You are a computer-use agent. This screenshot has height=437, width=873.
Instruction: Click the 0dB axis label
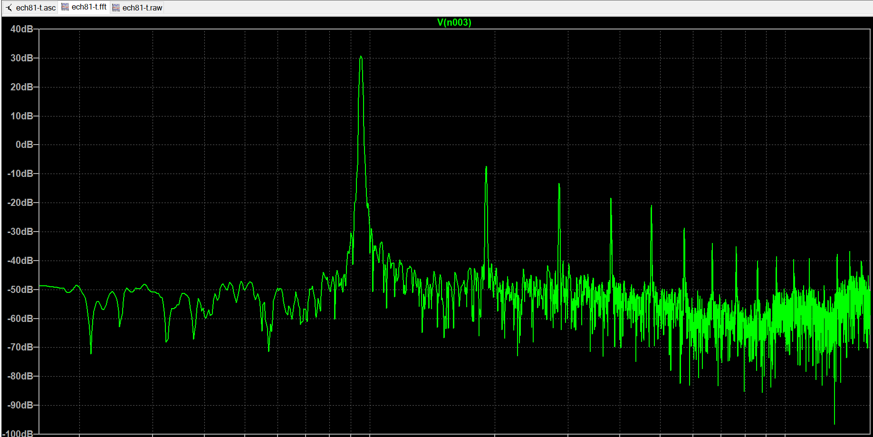point(24,145)
